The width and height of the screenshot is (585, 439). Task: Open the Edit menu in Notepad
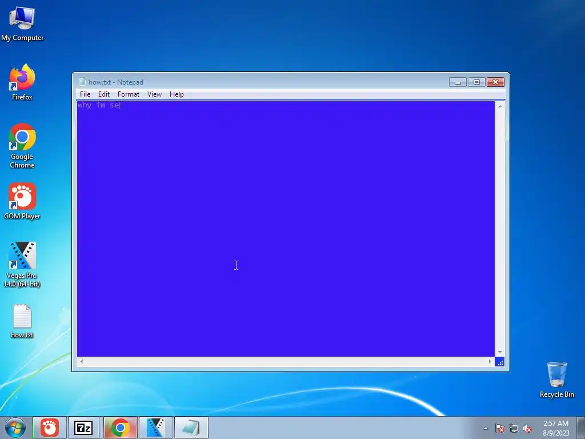point(104,94)
